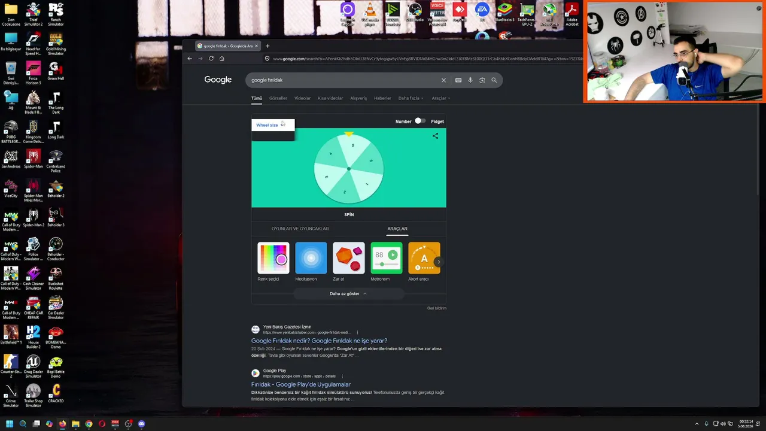The image size is (766, 431).
Task: Switch to the Görseller results tab
Action: [x=278, y=98]
